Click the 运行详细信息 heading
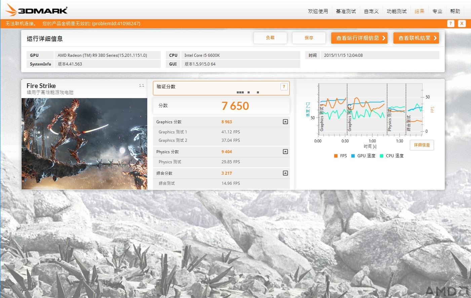Screen dimensions: 471x298 click(45, 39)
